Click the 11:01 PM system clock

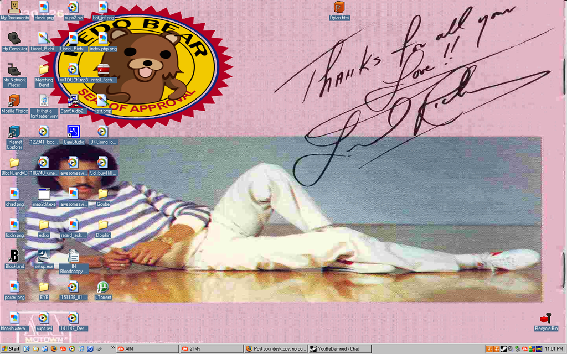click(554, 349)
